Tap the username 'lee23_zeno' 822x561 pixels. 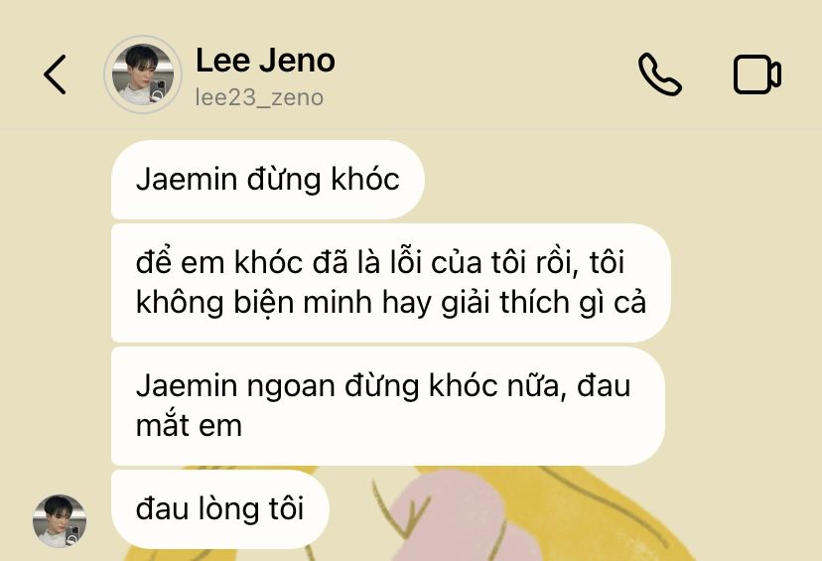[x=259, y=97]
